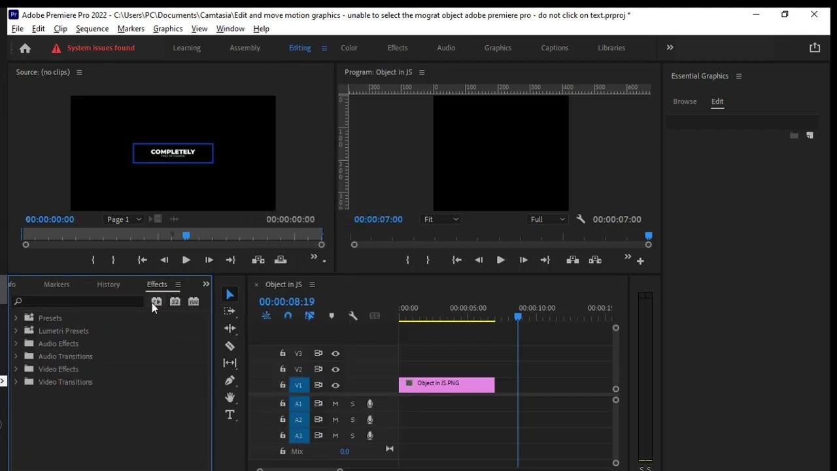The image size is (837, 471).
Task: Switch to the Color workspace
Action: coord(349,48)
